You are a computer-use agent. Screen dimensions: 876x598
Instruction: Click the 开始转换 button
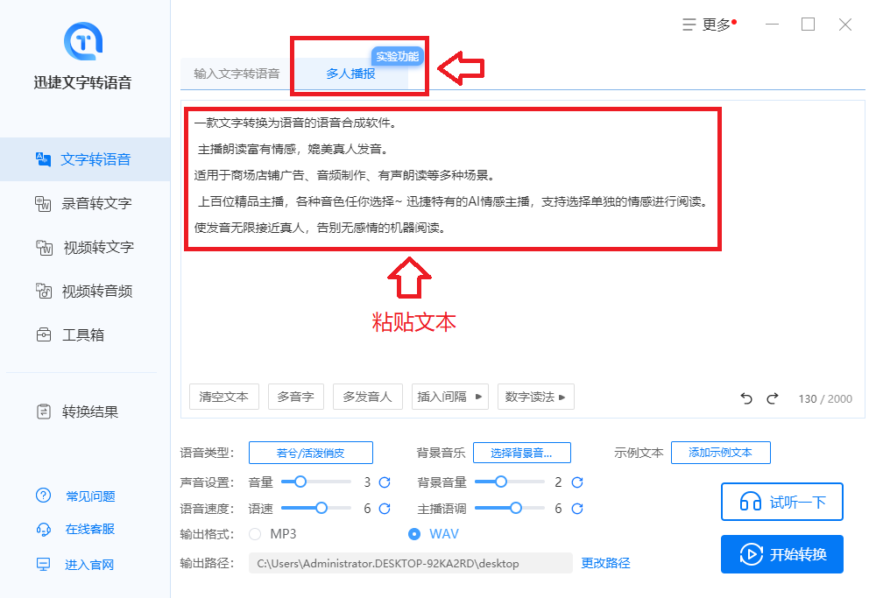[x=782, y=554]
